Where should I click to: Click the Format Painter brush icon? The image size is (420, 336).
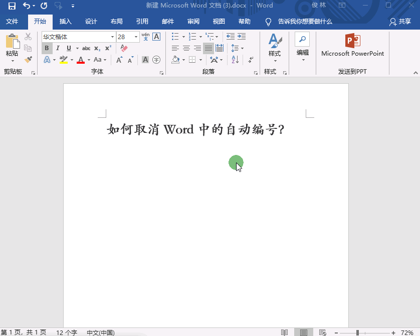click(28, 60)
